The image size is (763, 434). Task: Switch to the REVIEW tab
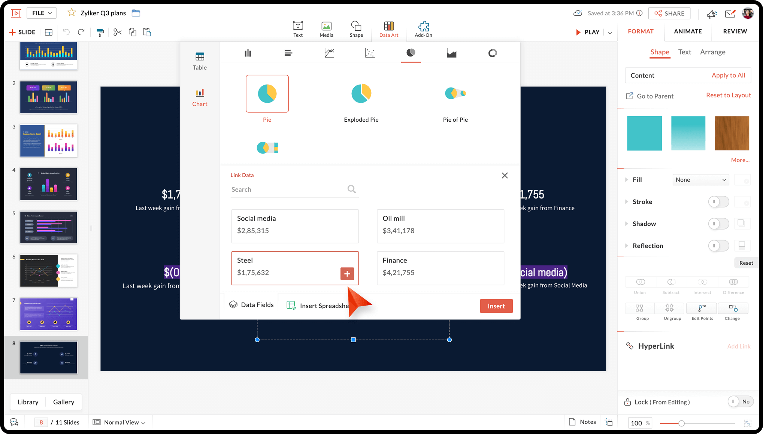(735, 31)
